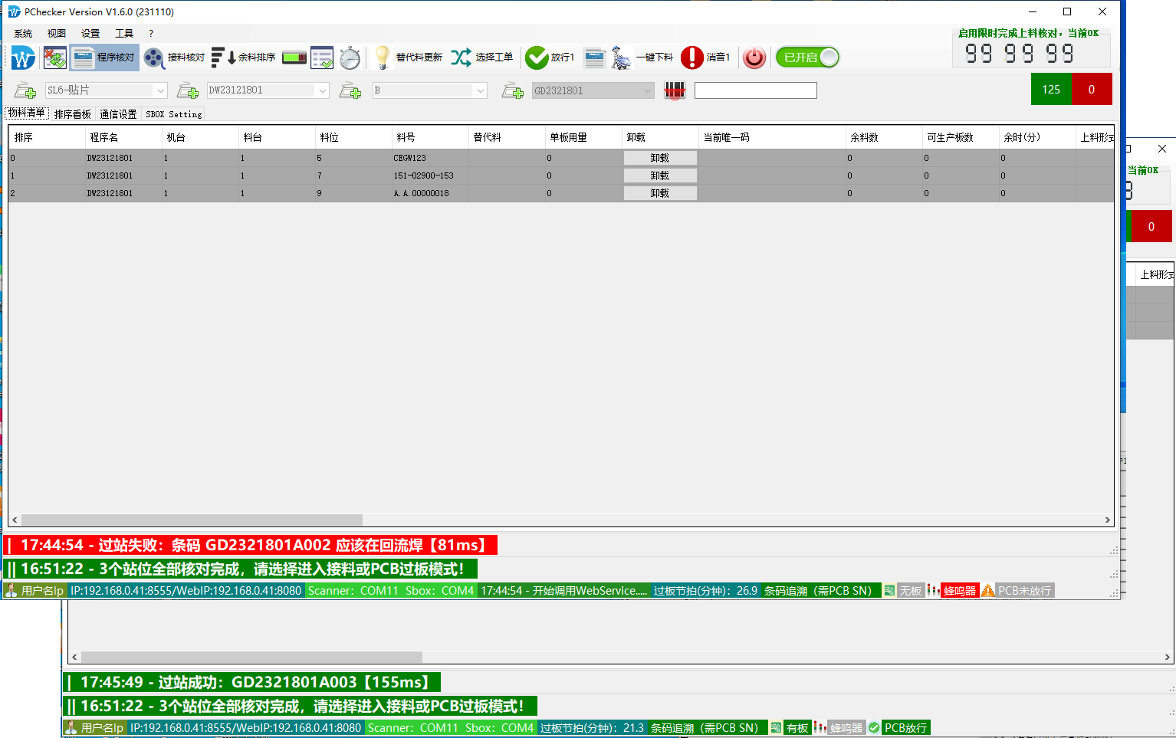Click the barcode input text field

755,90
